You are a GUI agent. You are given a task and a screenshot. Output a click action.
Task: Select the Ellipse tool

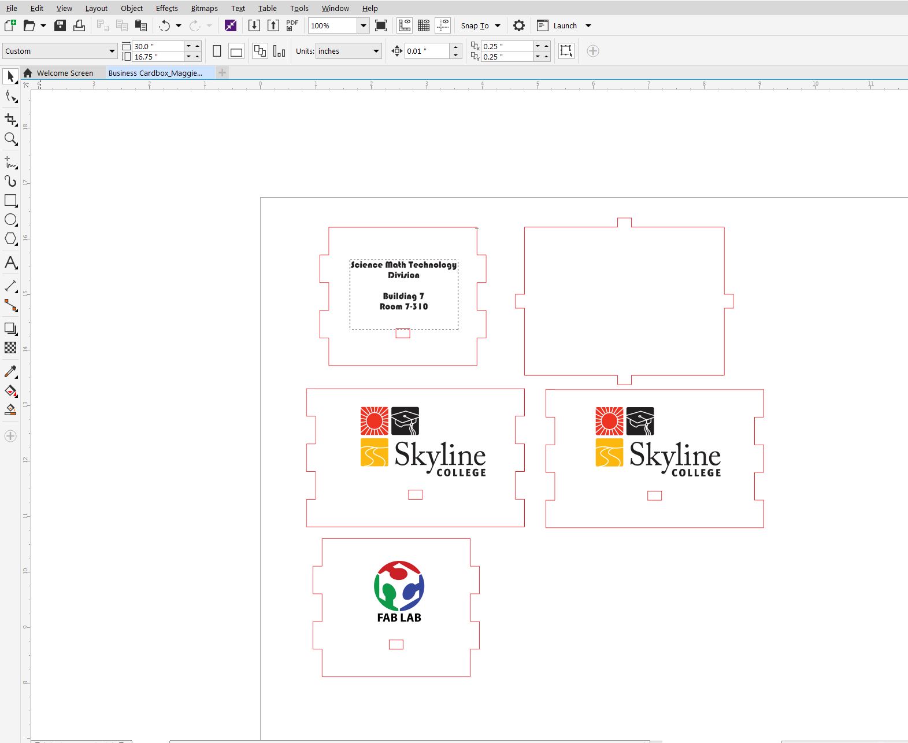click(x=10, y=220)
